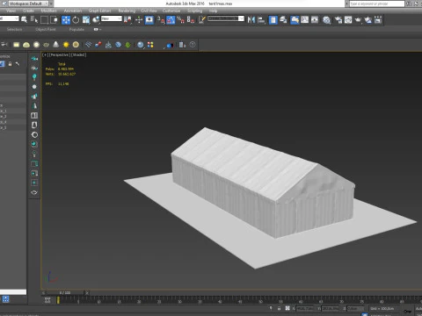422x316 pixels.
Task: Toggle the Ribbon display
Action: tap(295, 19)
